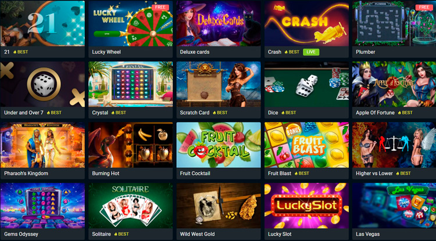
Task: Click the FREE badge on Plumber
Action: coord(424,8)
